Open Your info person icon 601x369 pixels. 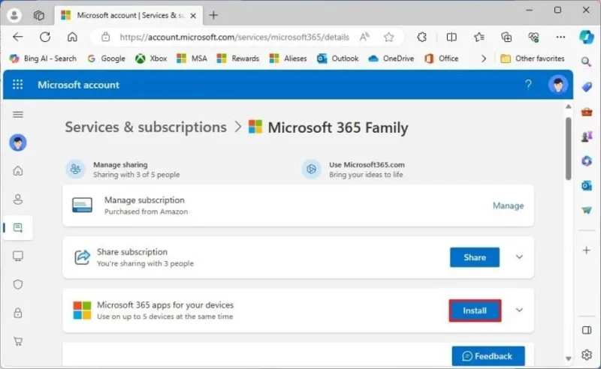17,199
